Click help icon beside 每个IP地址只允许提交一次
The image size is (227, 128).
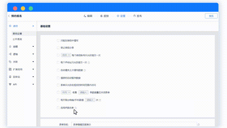coord(89,63)
